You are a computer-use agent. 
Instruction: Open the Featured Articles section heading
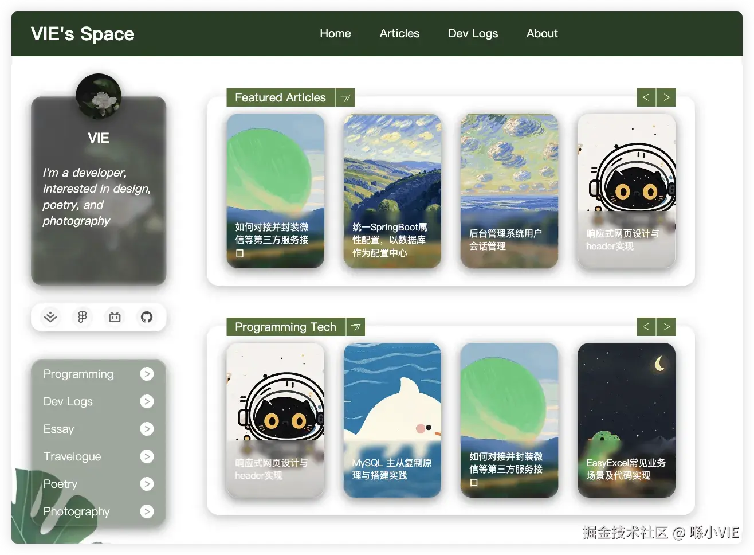click(x=280, y=97)
